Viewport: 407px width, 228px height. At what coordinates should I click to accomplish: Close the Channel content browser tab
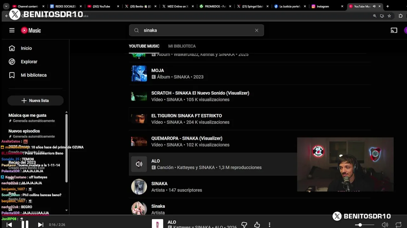pos(43,6)
